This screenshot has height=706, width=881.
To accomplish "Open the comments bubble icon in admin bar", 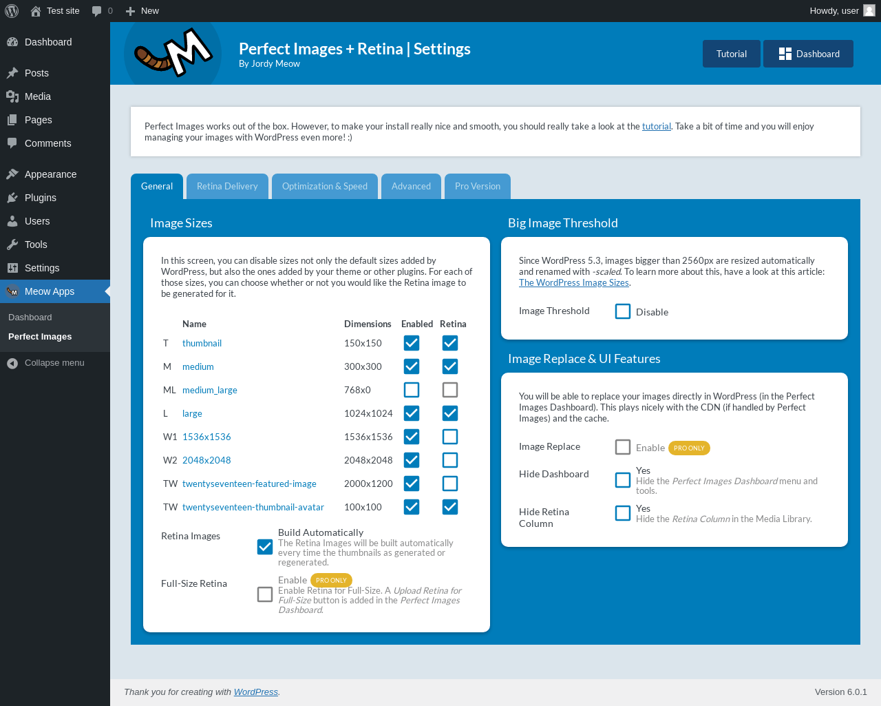I will click(x=97, y=11).
